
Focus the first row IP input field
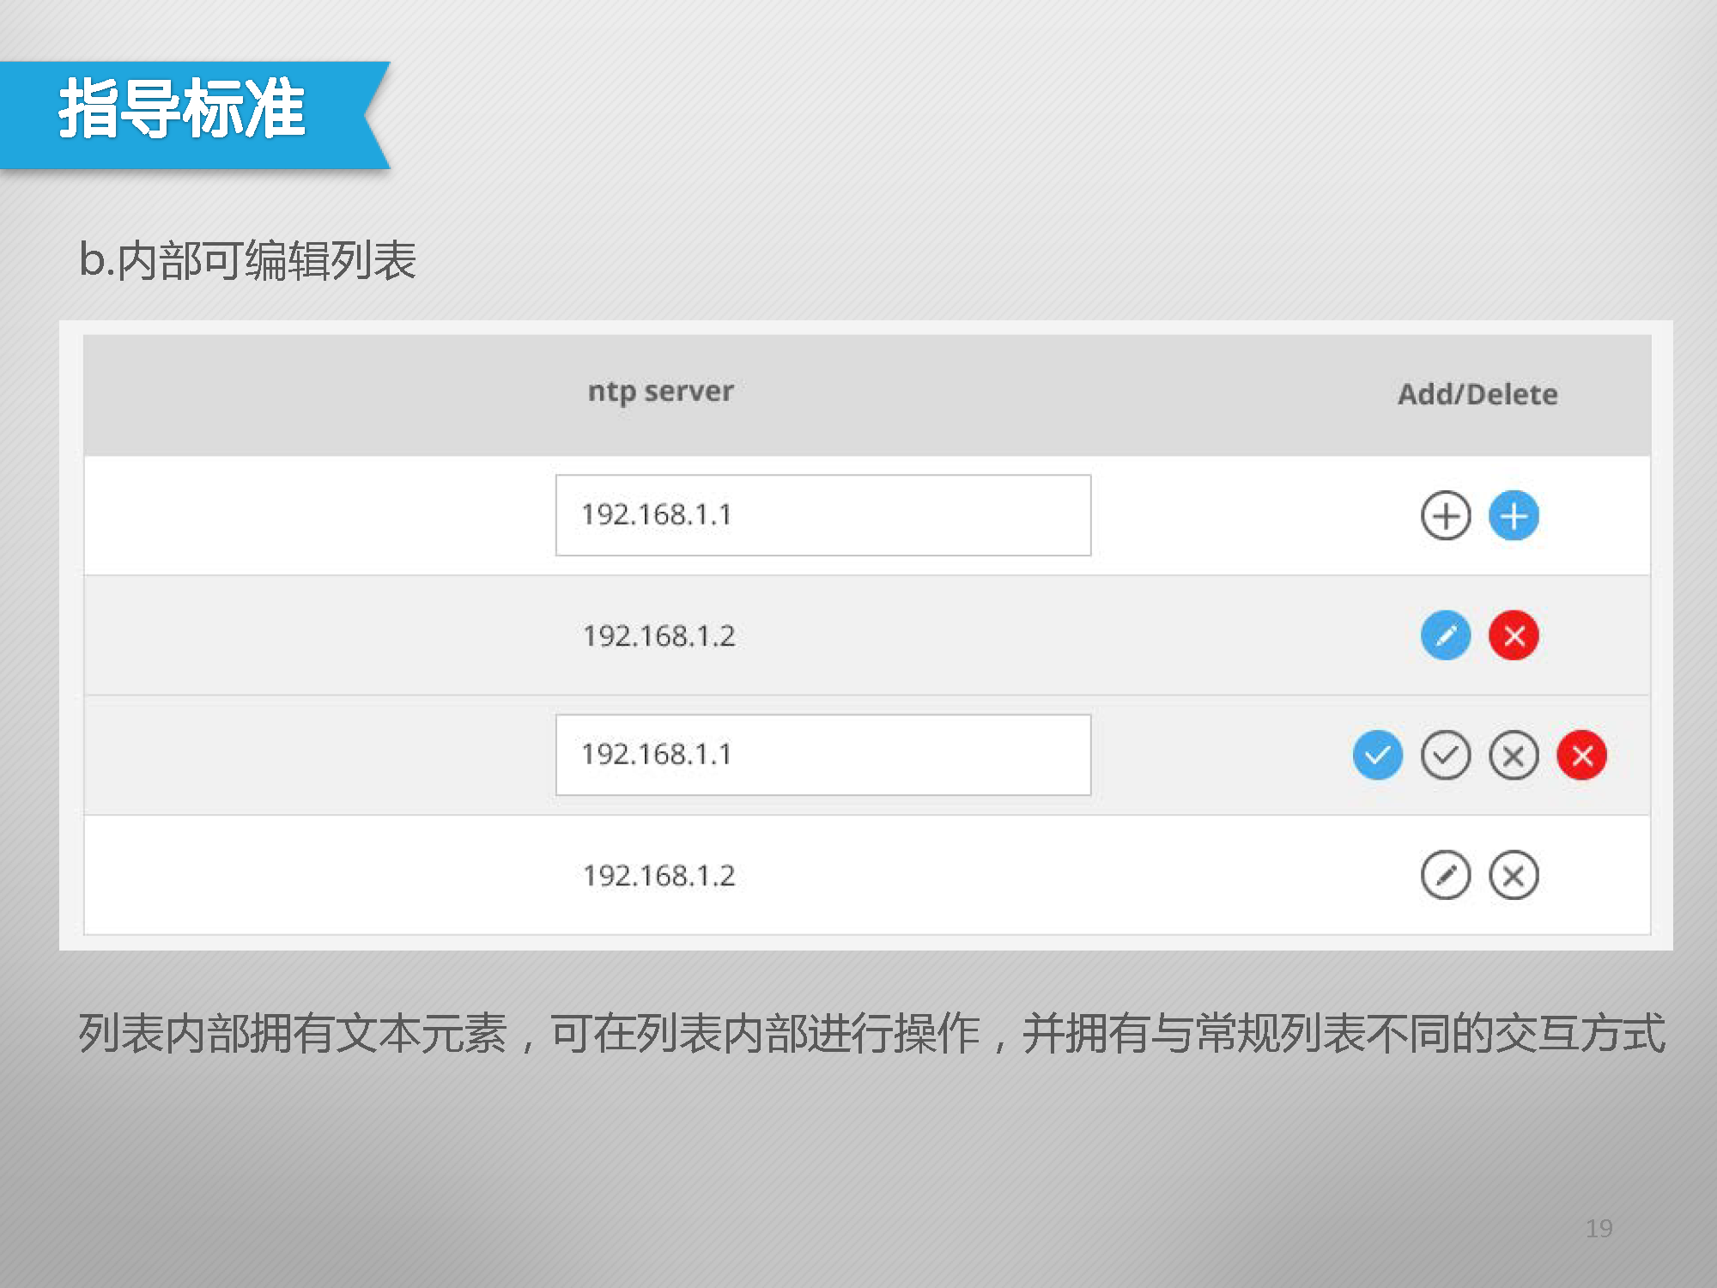pos(822,515)
